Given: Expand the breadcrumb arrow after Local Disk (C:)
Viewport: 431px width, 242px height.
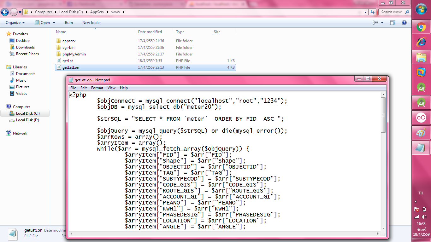Looking at the screenshot, I should click(x=86, y=12).
